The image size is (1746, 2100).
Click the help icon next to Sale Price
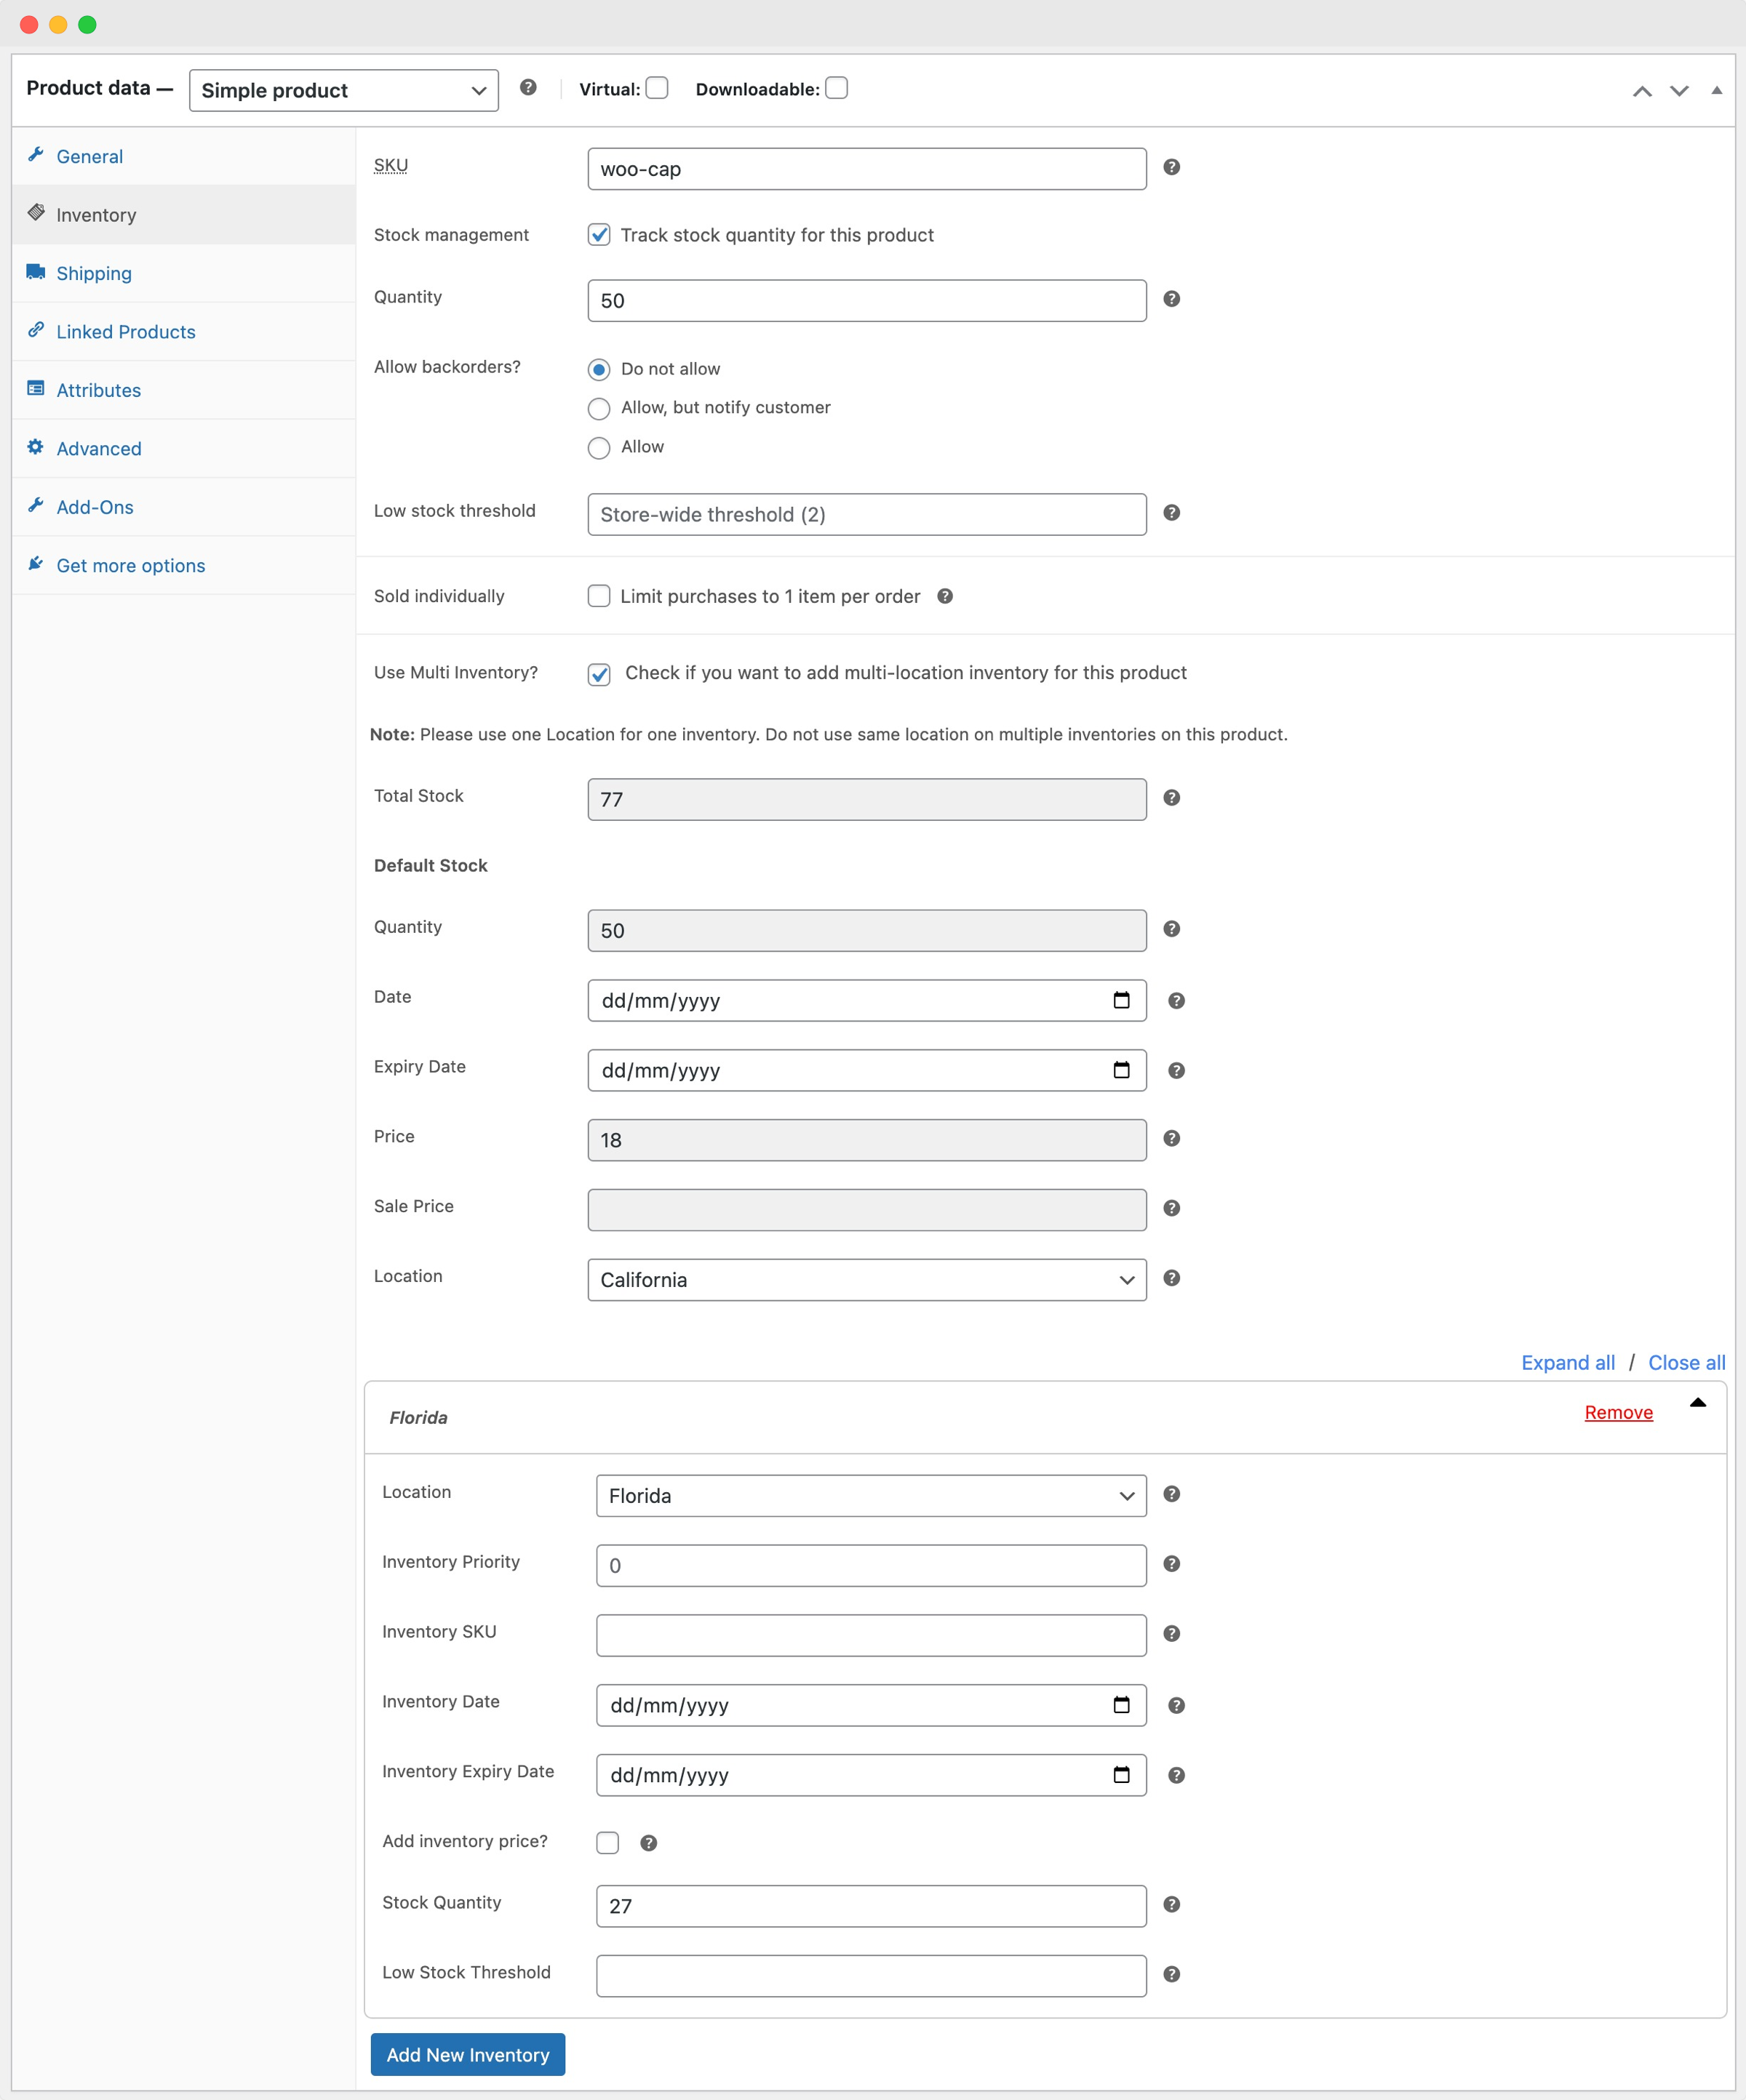1172,1208
